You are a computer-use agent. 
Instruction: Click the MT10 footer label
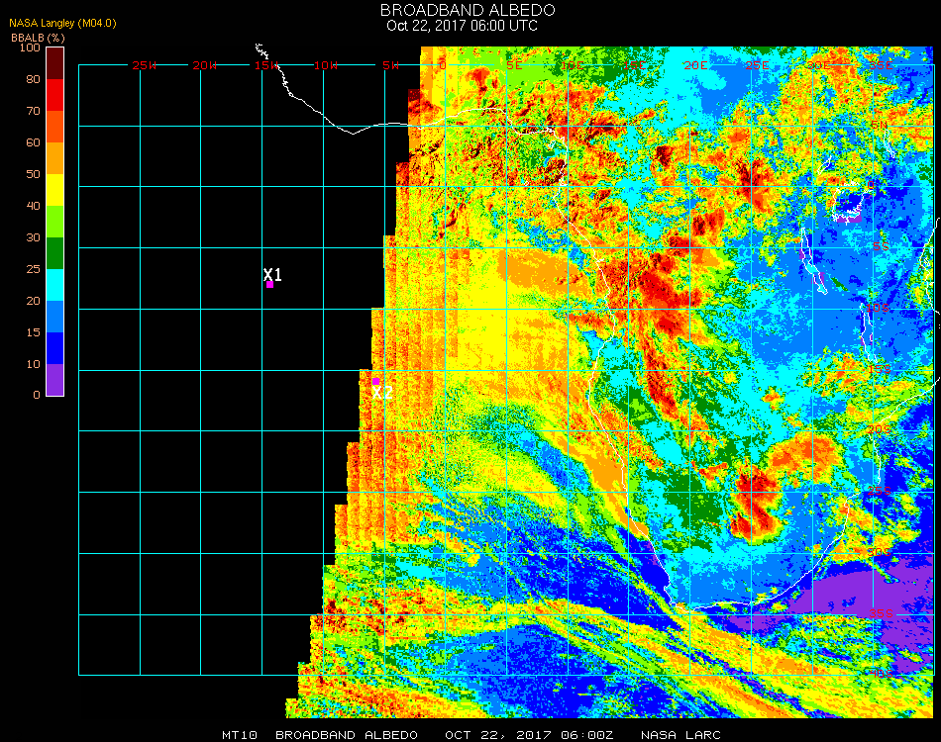point(240,735)
